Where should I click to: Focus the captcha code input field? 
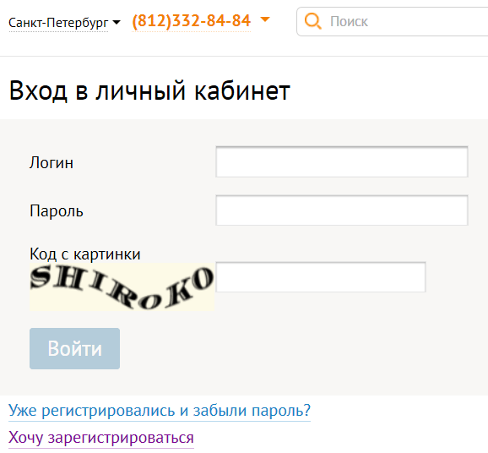point(321,277)
